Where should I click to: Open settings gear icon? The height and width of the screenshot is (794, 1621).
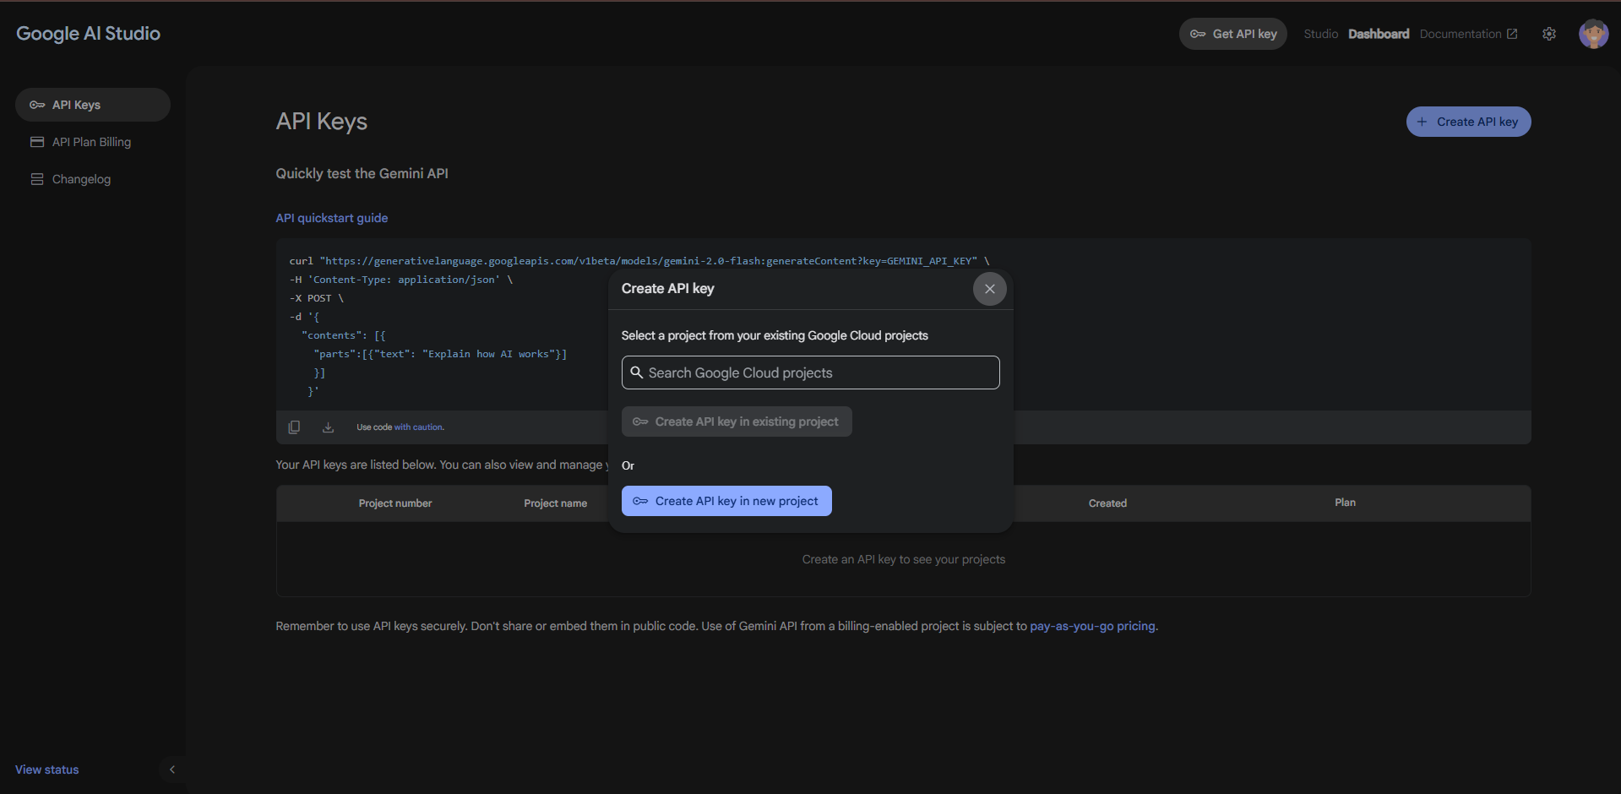click(1548, 34)
